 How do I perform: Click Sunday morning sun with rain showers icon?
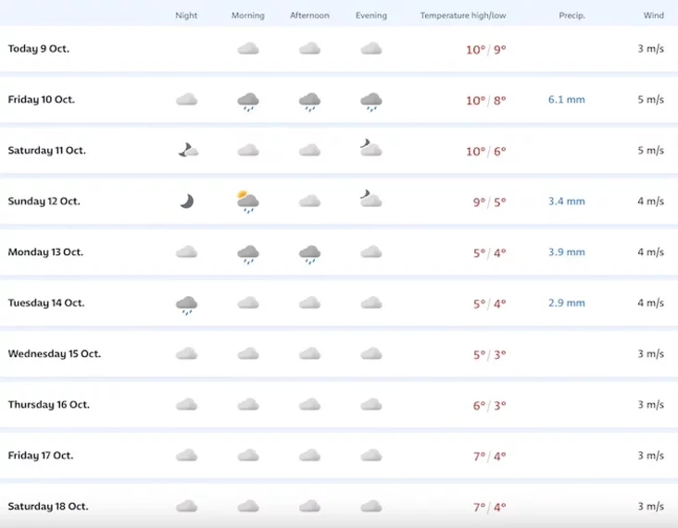pyautogui.click(x=247, y=202)
